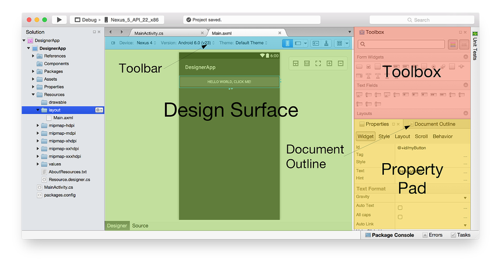The image size is (501, 270).
Task: Pick the RadioButton widget in Form Widgets
Action: pos(433,67)
